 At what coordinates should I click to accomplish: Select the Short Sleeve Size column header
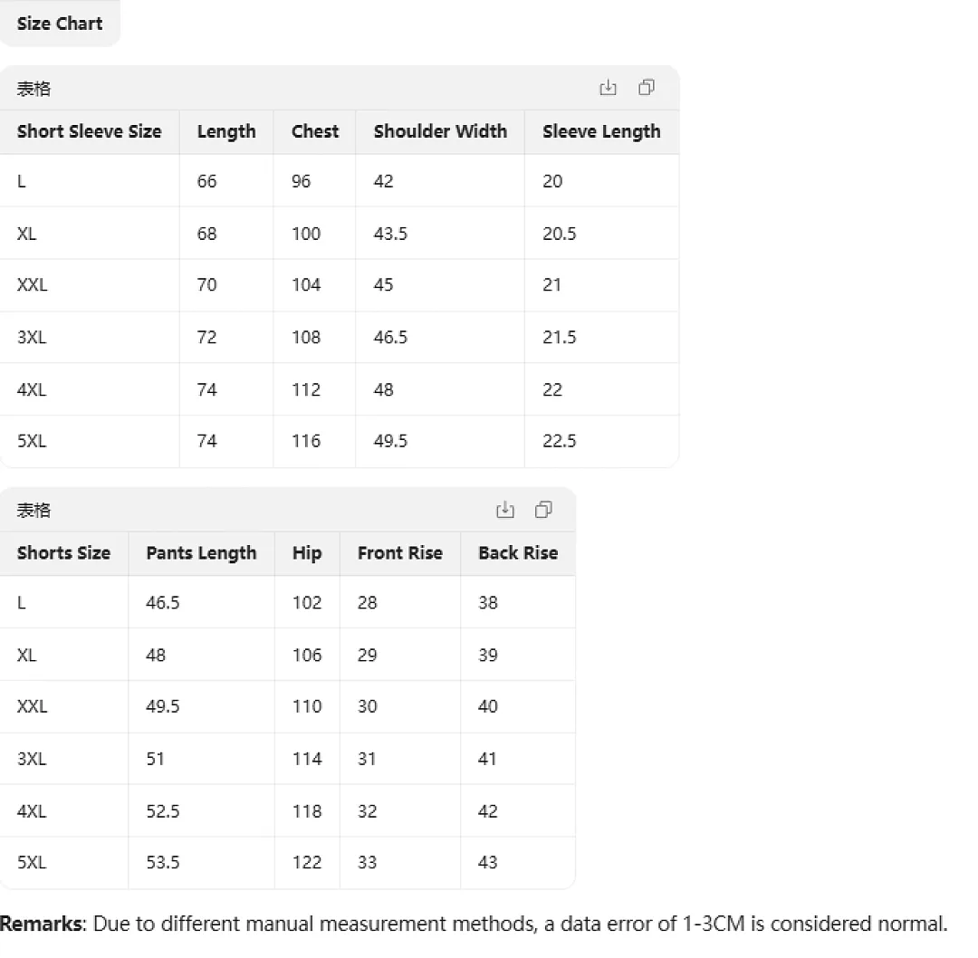89,131
